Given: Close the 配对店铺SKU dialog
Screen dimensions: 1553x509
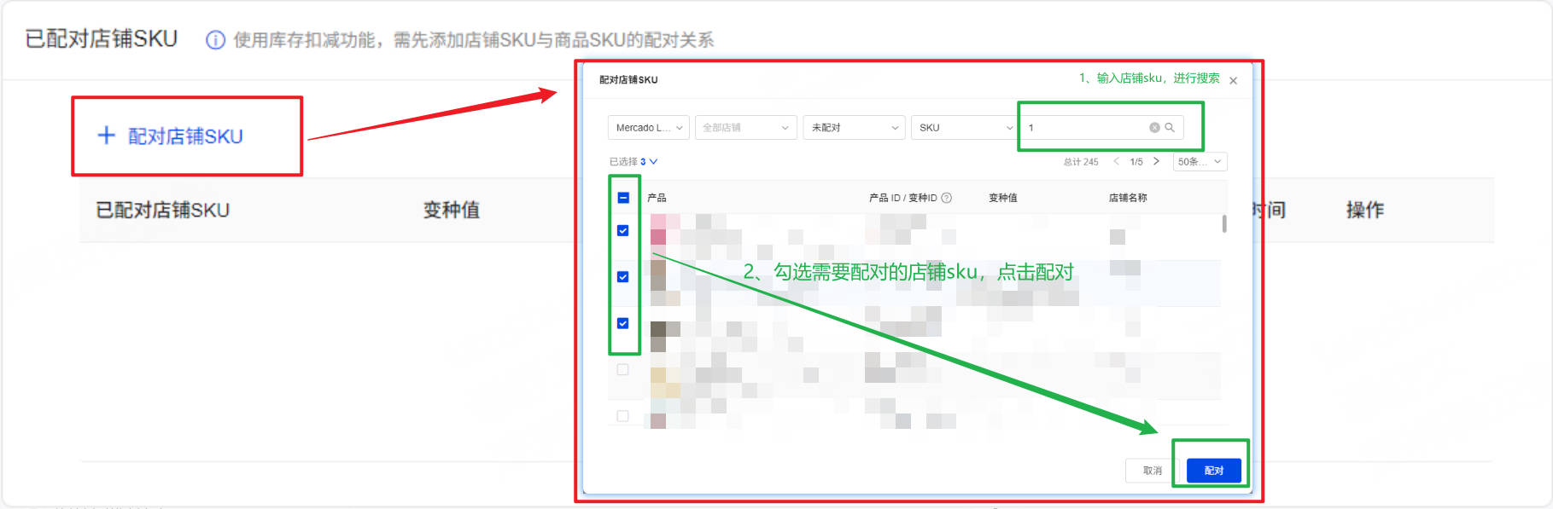Looking at the screenshot, I should (1233, 81).
